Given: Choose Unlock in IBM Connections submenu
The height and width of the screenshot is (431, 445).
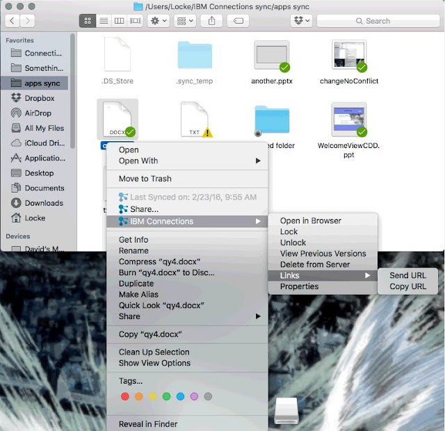Looking at the screenshot, I should [323, 243].
